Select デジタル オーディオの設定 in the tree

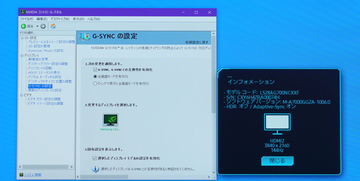click(x=45, y=77)
